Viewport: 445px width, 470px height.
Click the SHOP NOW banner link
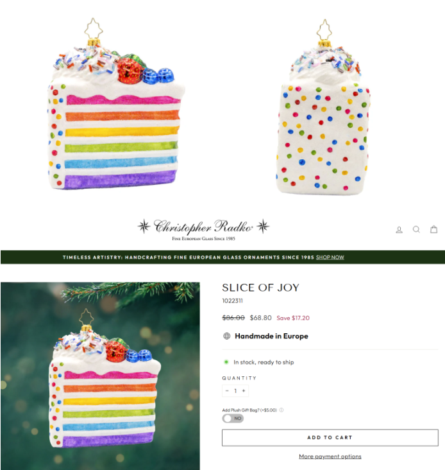click(x=330, y=257)
